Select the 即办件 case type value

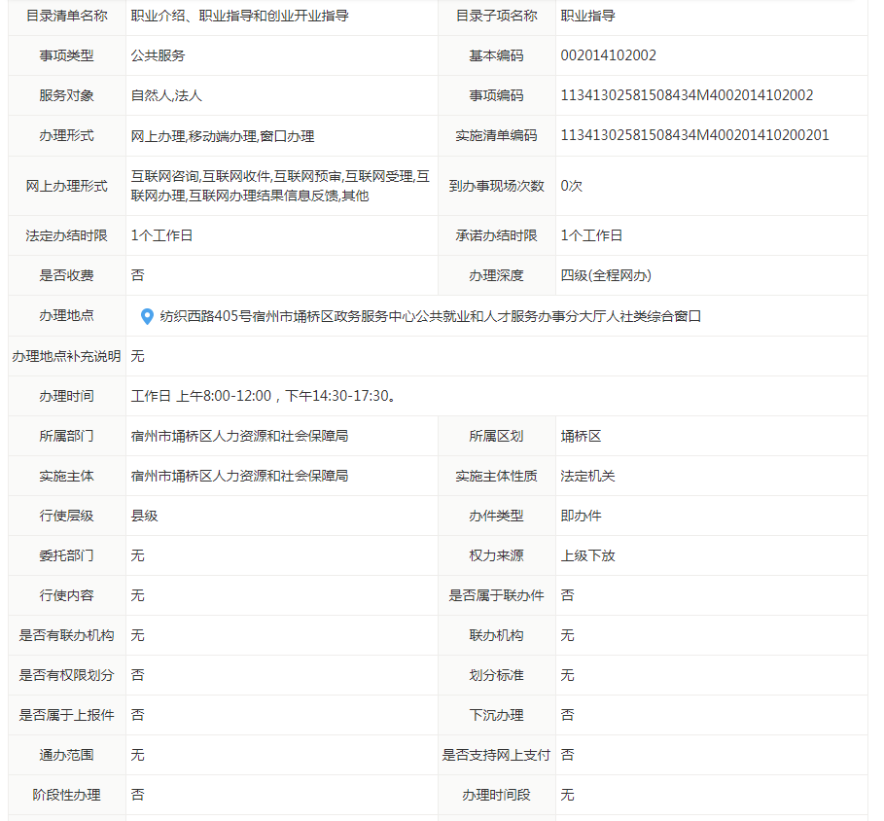coord(581,516)
